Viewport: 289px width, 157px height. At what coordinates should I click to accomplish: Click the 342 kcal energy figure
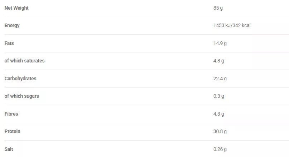[x=241, y=25]
